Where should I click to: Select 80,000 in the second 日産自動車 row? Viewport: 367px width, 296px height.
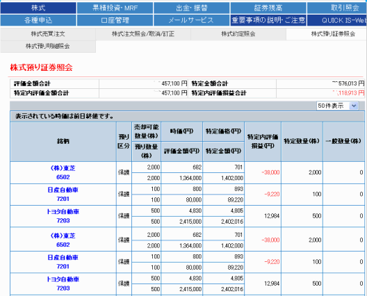tap(193, 268)
